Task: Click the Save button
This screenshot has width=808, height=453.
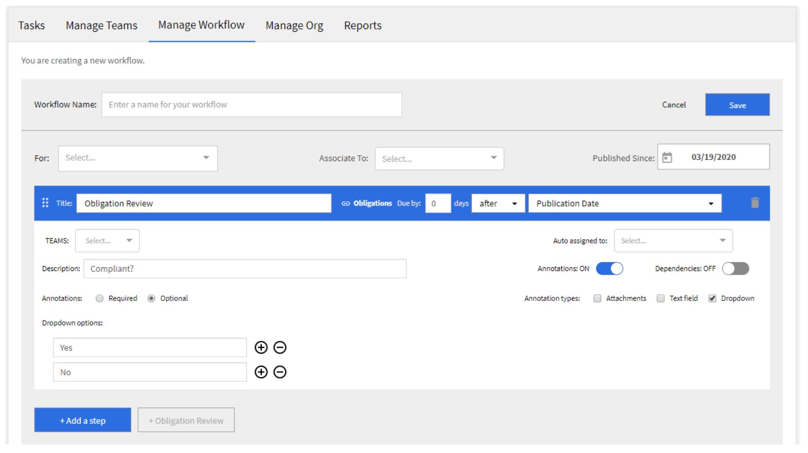Action: click(737, 105)
